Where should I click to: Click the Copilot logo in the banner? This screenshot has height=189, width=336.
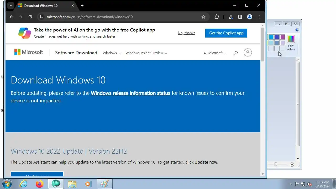[25, 33]
